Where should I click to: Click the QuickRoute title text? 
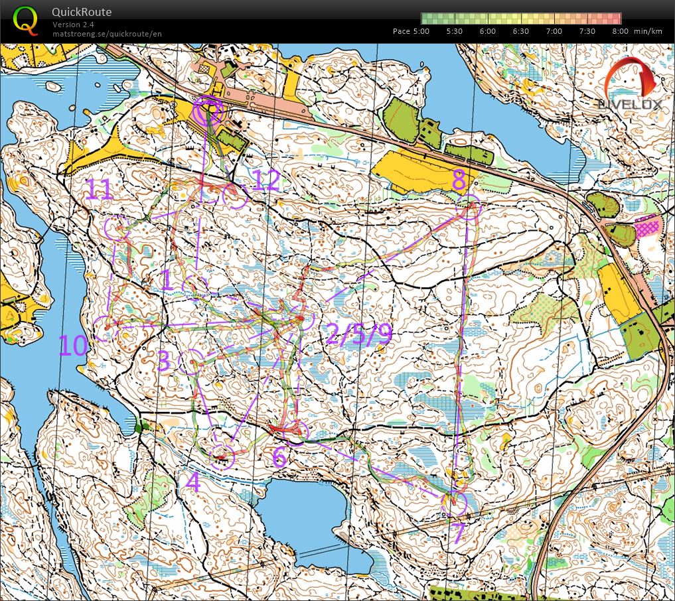click(x=82, y=12)
